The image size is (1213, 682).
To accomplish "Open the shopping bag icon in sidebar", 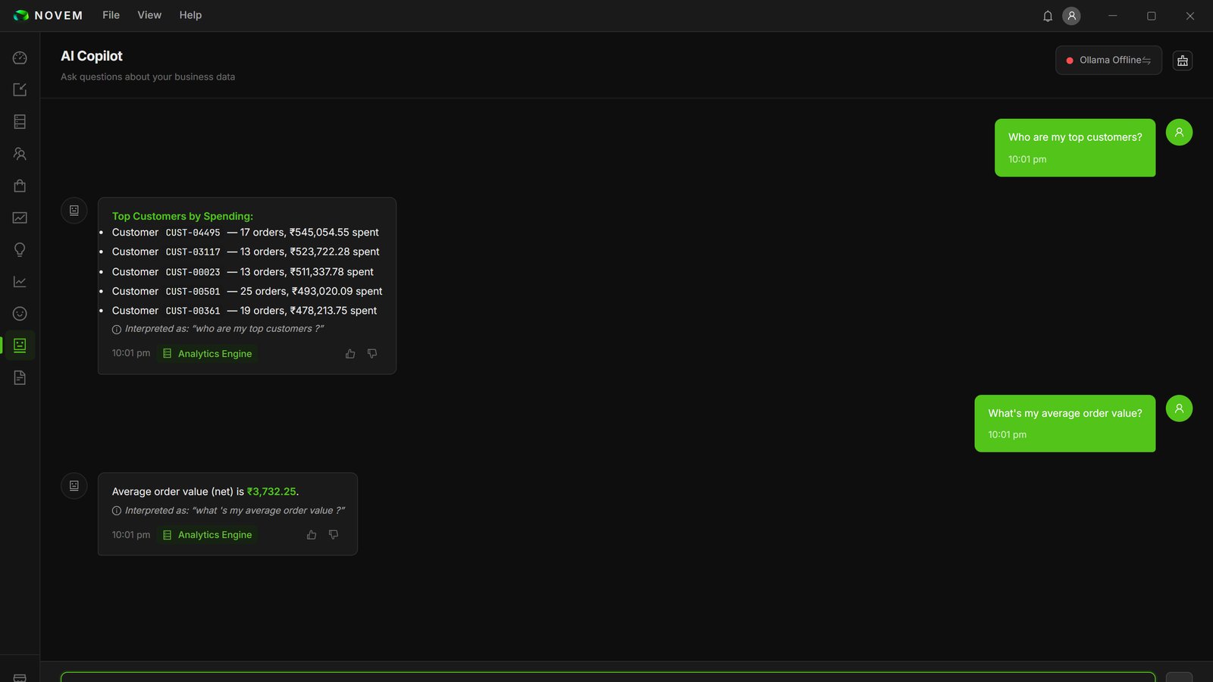I will 20,186.
